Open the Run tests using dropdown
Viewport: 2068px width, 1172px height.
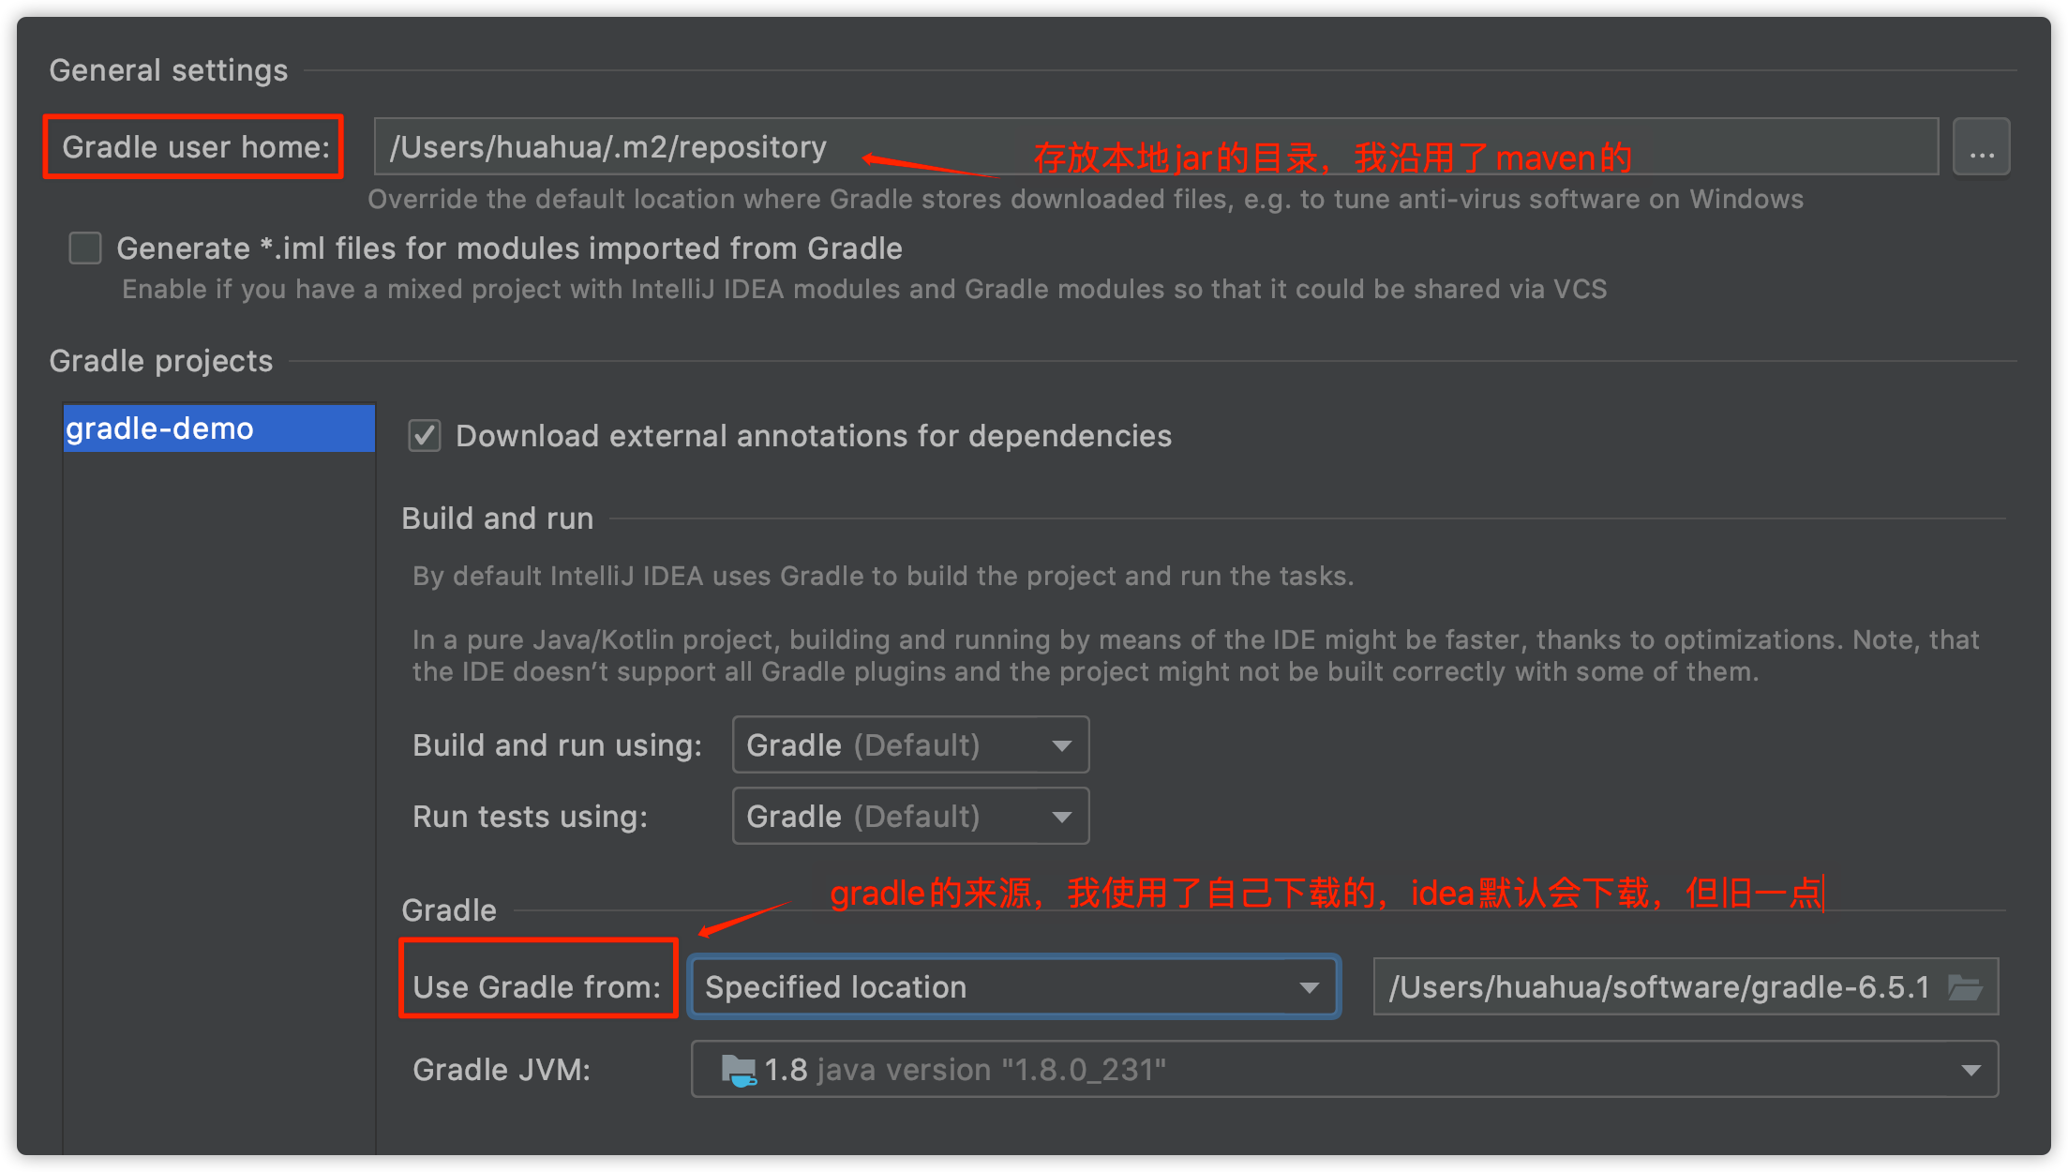909,817
